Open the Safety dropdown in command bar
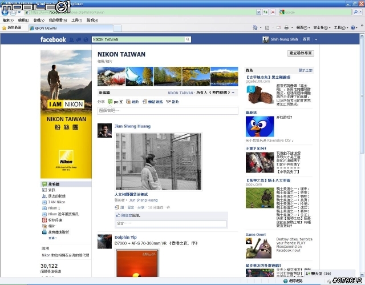The height and width of the screenshot is (285, 365). coord(322,28)
